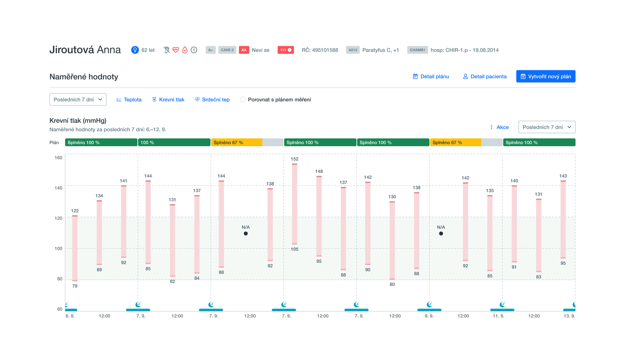This screenshot has height=352, width=625.
Task: Open the top-left Posledních 7 dní dropdown
Action: (78, 100)
